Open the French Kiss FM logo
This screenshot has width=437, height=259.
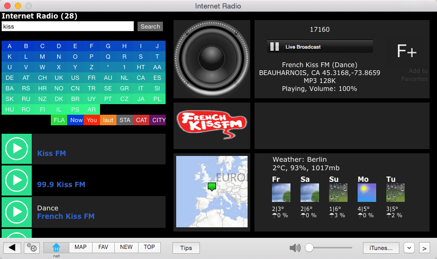(212, 125)
